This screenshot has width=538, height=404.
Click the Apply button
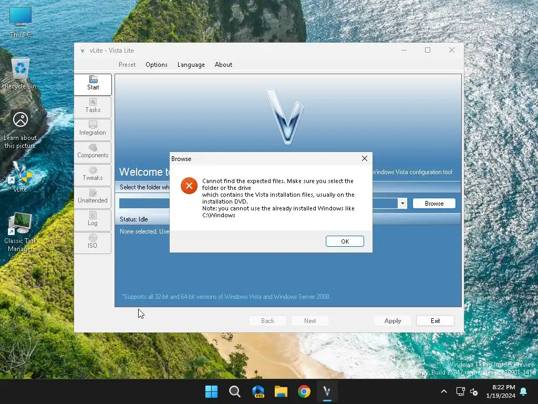pos(392,320)
